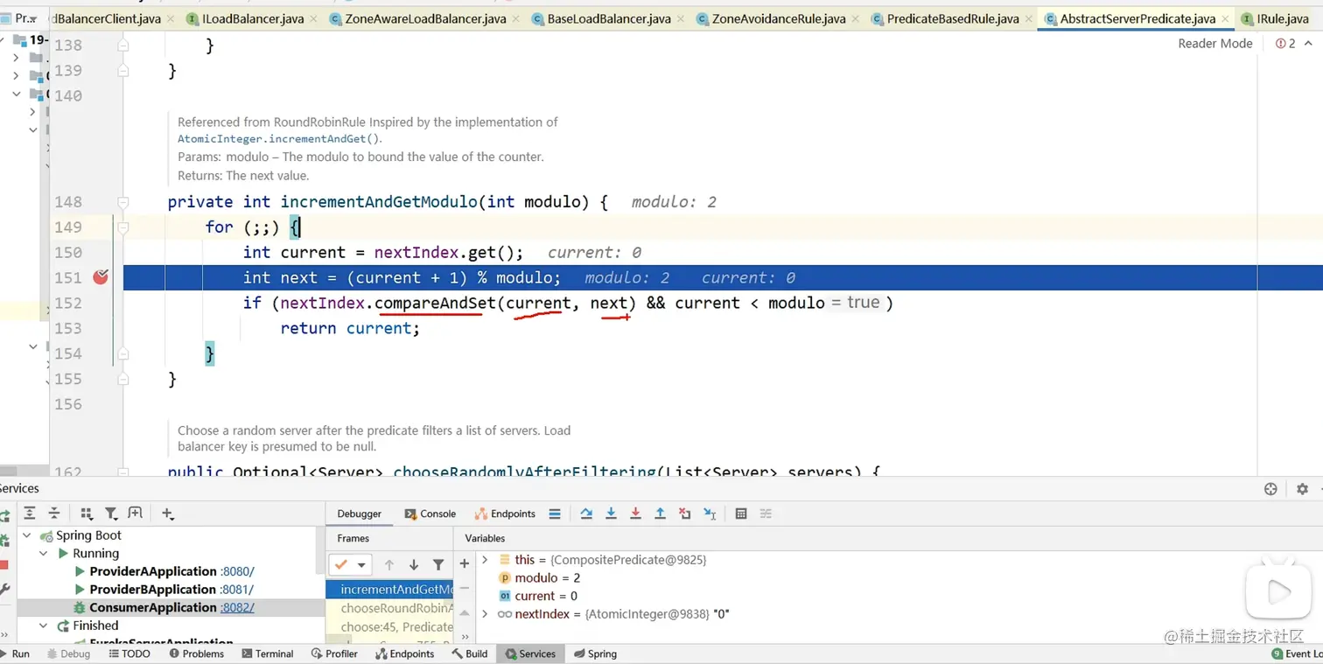Click the blue Step Into arrow
This screenshot has height=664, width=1323.
pos(611,514)
